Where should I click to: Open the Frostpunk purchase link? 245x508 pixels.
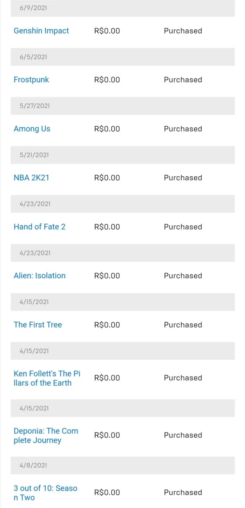(x=31, y=80)
